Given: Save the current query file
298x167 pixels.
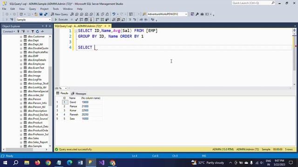Looking at the screenshot, I should point(41,14).
